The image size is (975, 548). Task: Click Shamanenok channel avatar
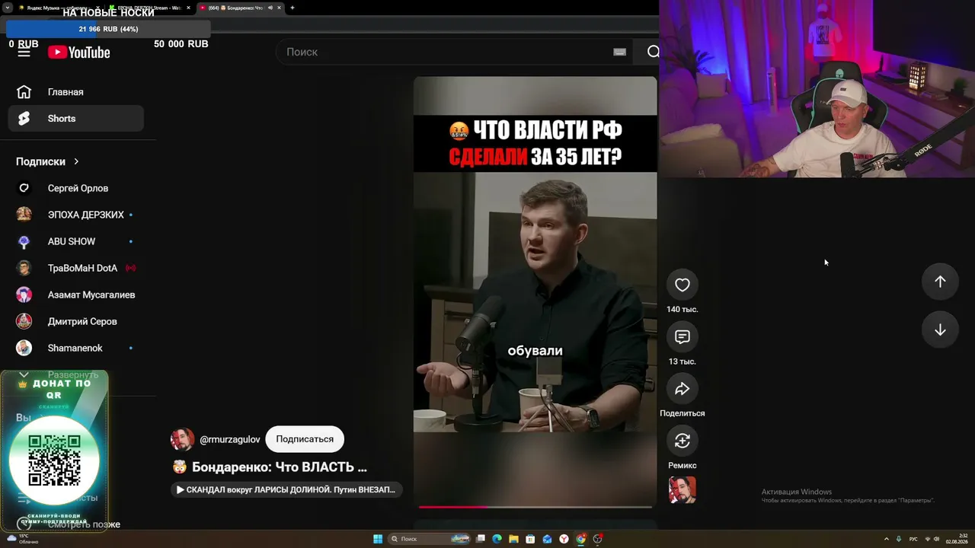[x=24, y=348]
